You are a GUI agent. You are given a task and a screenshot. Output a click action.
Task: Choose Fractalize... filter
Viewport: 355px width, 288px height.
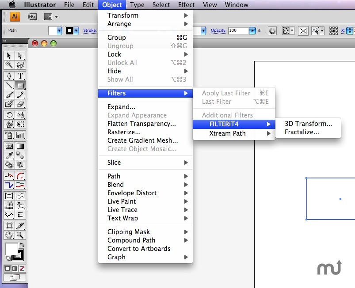click(x=308, y=132)
